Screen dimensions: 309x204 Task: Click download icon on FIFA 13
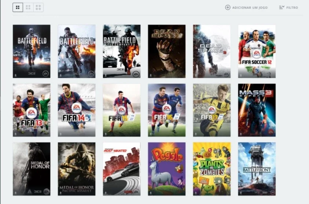(x=15, y=134)
